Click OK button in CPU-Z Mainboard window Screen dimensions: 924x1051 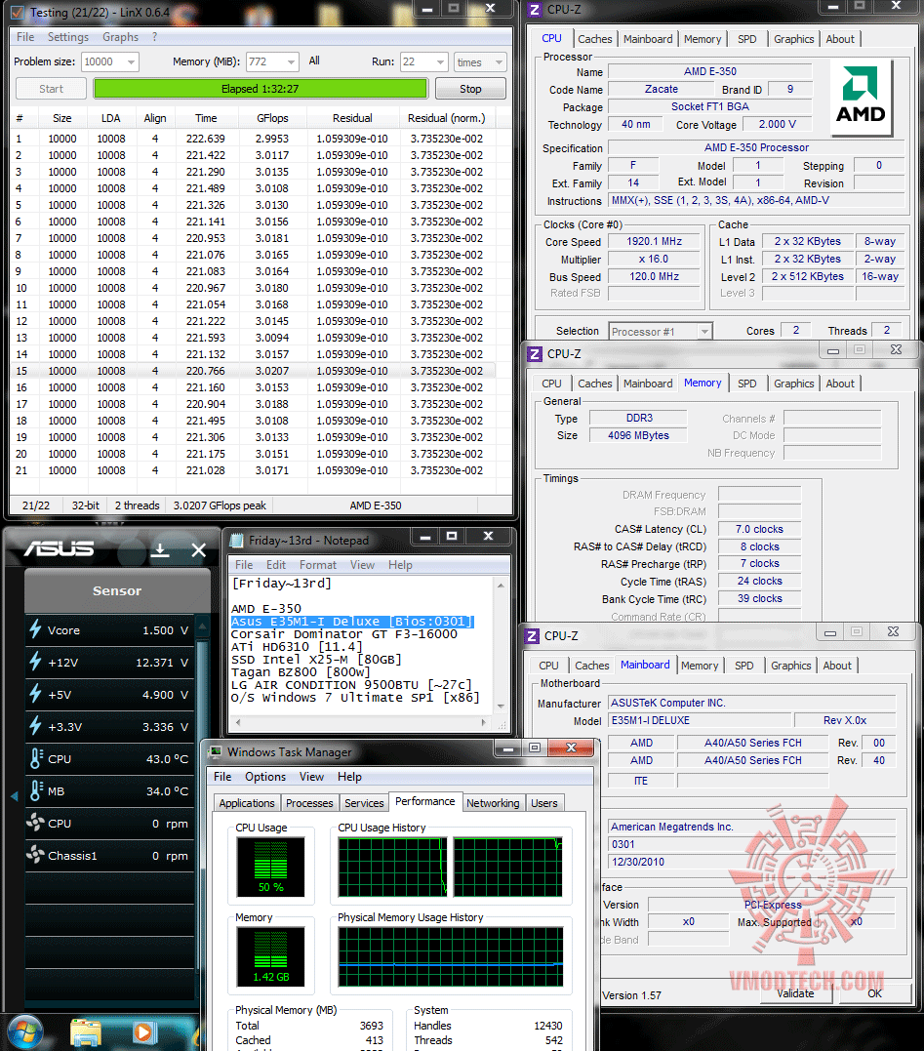875,993
